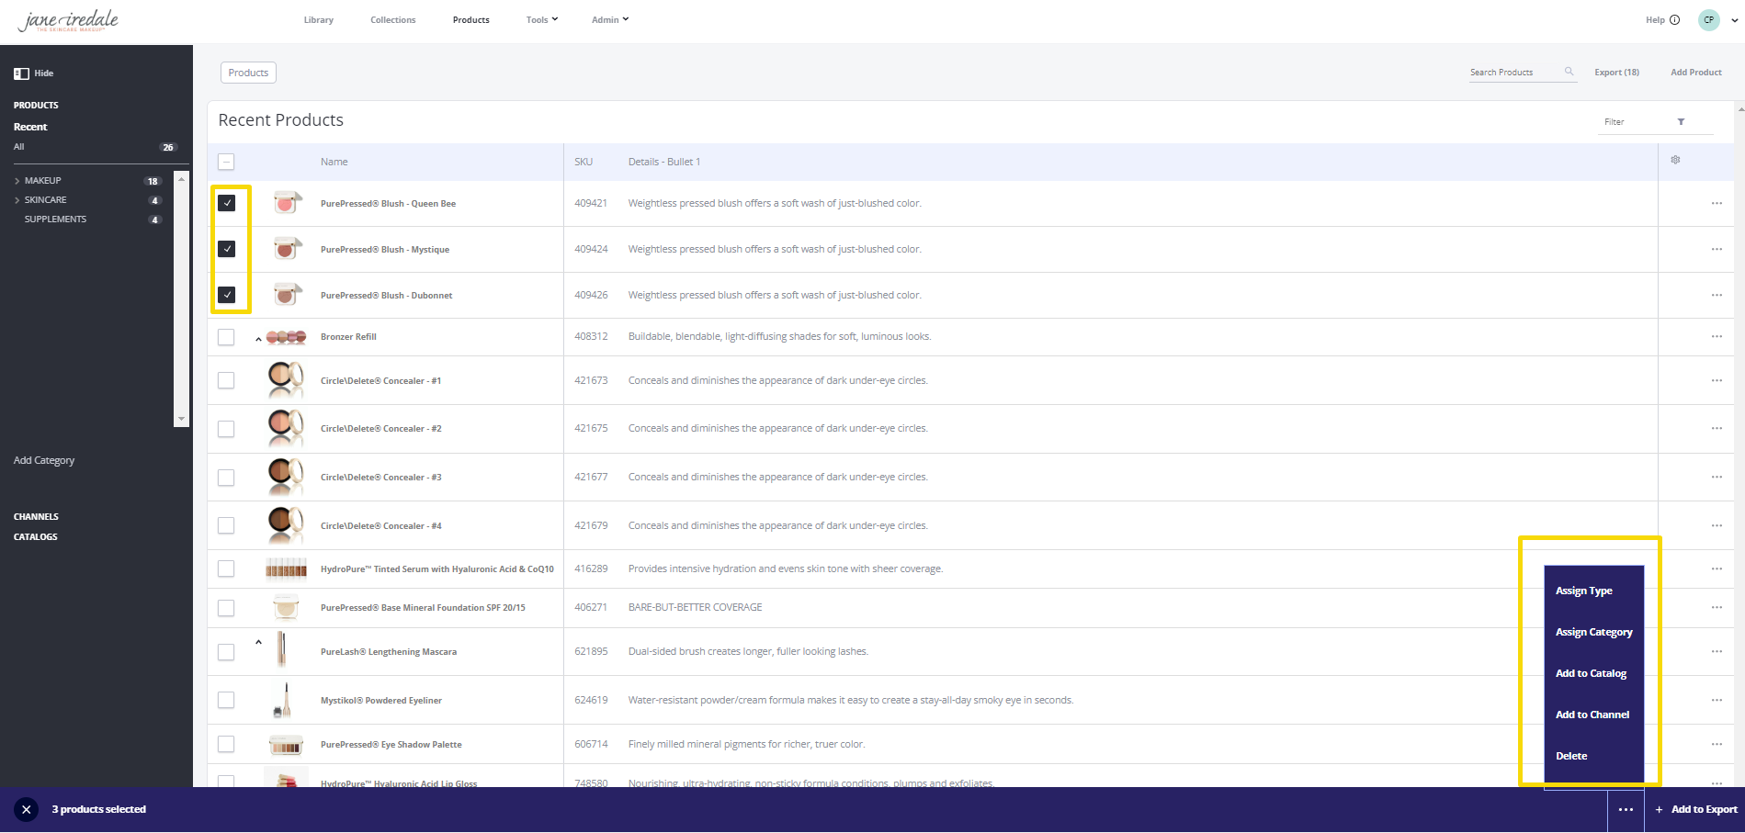Open the CP user avatar
The width and height of the screenshot is (1745, 833).
click(1708, 20)
